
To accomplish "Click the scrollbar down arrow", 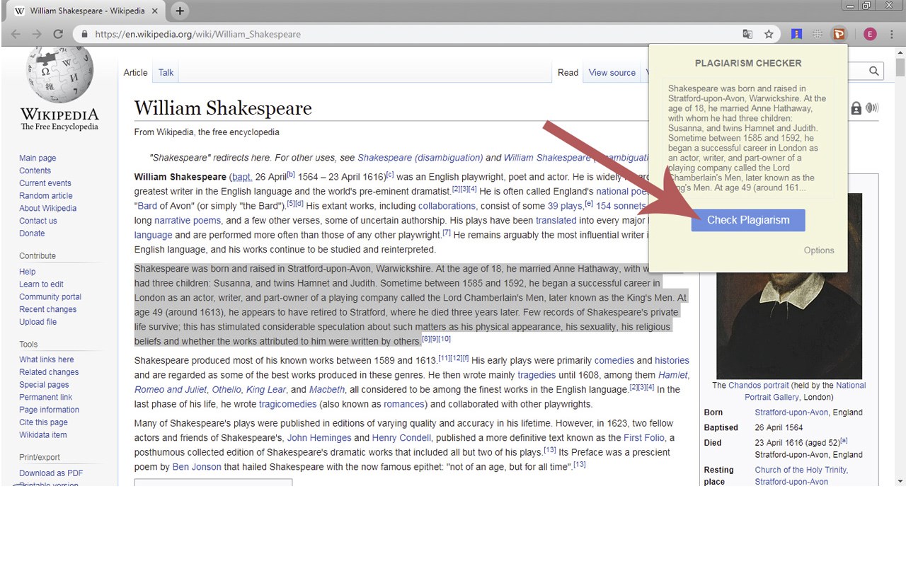I will point(900,481).
